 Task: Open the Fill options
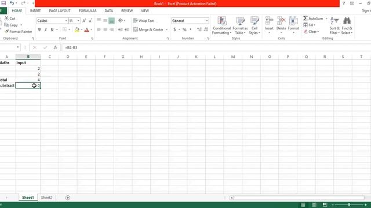310,25
